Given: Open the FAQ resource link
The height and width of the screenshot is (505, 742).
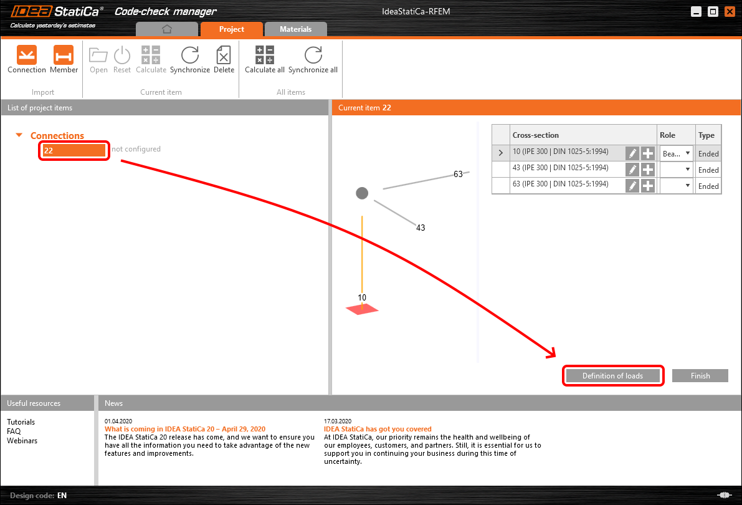Looking at the screenshot, I should pyautogui.click(x=14, y=431).
